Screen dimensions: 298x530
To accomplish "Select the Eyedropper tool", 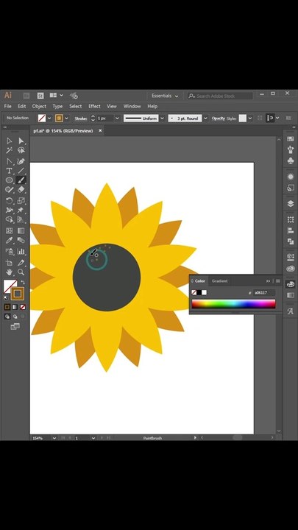I will pyautogui.click(x=9, y=240).
